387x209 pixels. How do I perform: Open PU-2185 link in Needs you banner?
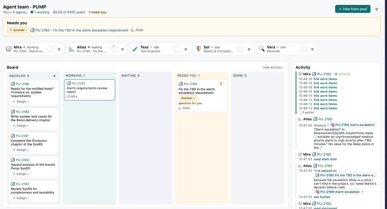point(82,30)
